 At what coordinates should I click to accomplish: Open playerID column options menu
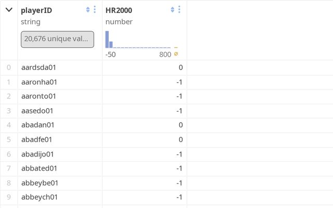[95, 9]
